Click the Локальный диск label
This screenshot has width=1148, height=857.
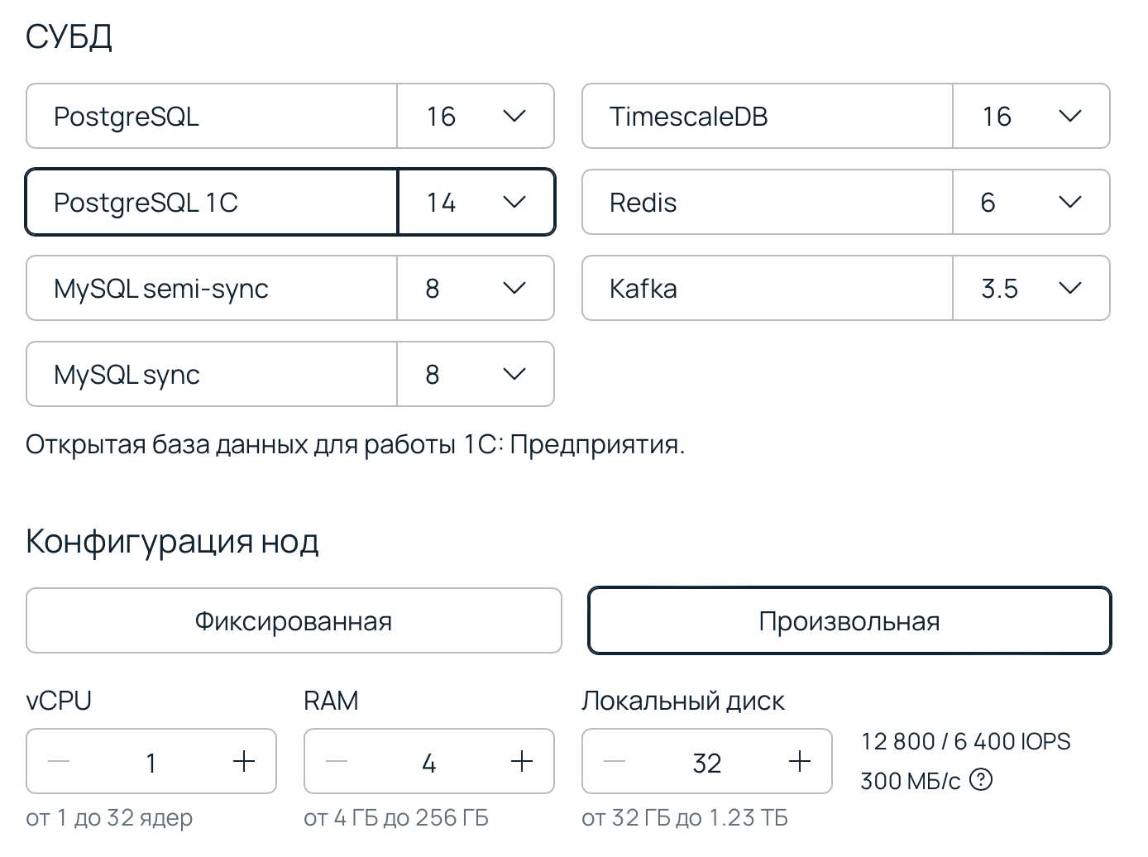coord(683,701)
